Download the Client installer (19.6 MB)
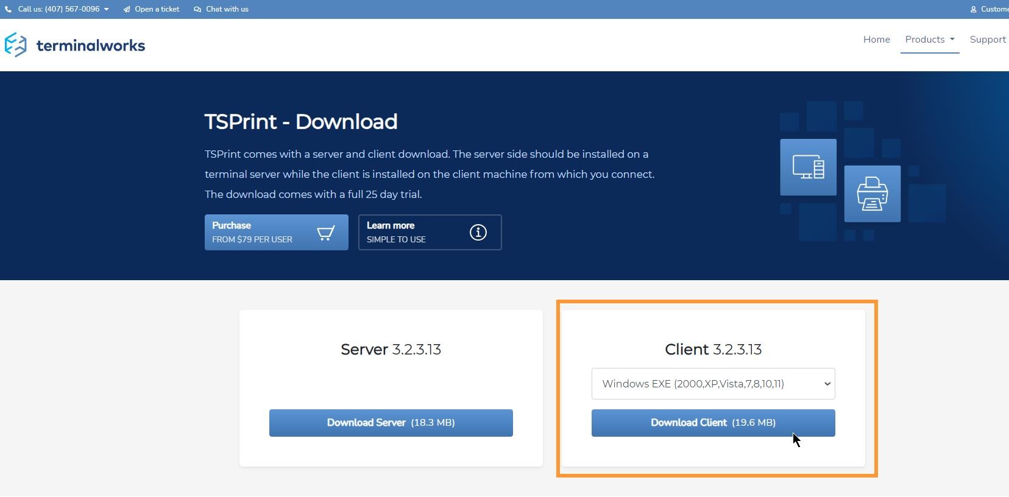Screen dimensions: 1009x497 pyautogui.click(x=713, y=423)
